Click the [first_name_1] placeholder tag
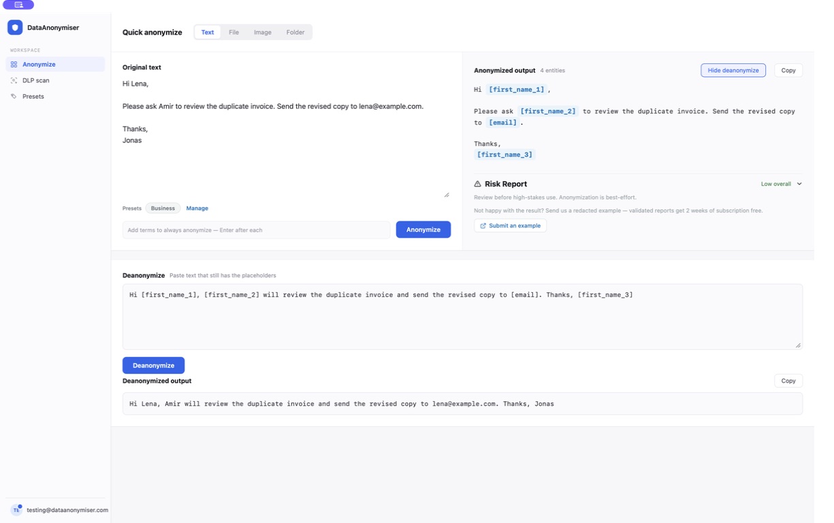Viewport: 834px width, 523px height. (517, 89)
